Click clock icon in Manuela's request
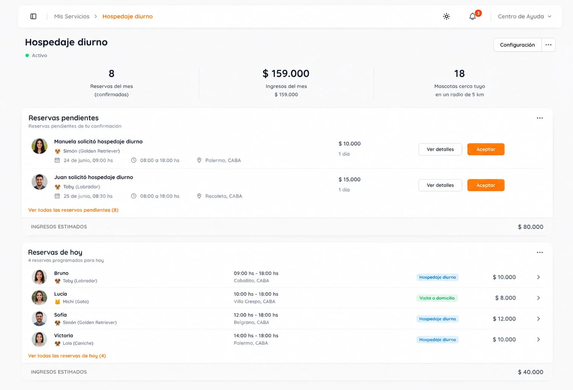The width and height of the screenshot is (573, 390). click(x=134, y=160)
